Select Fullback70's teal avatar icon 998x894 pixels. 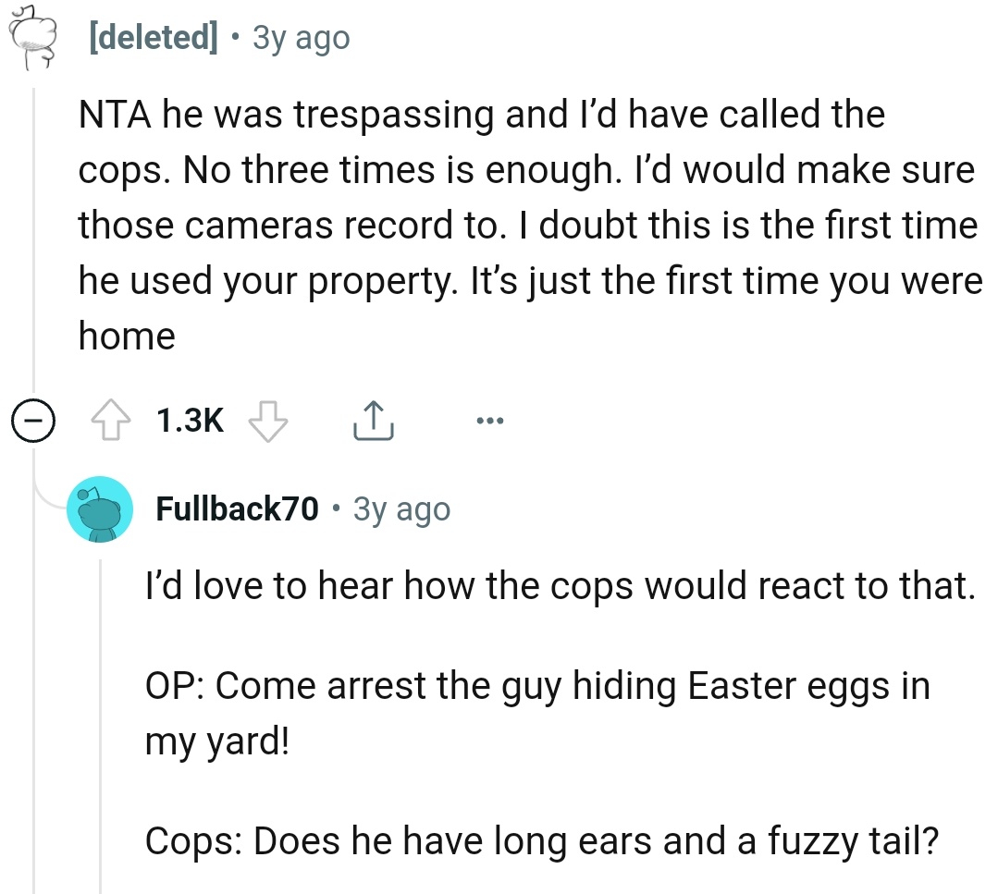point(100,508)
